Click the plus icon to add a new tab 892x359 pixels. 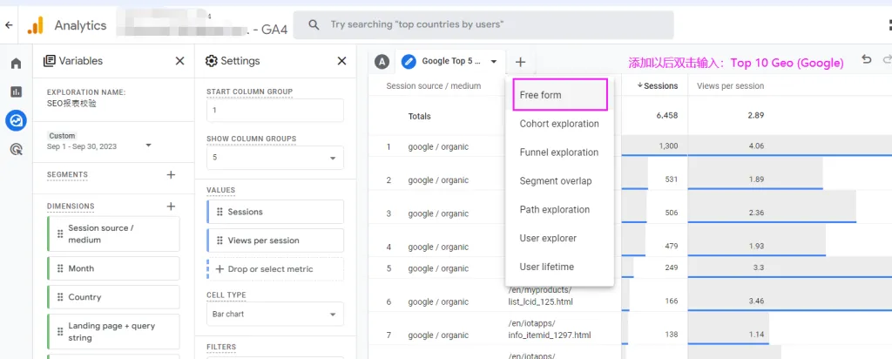(520, 62)
